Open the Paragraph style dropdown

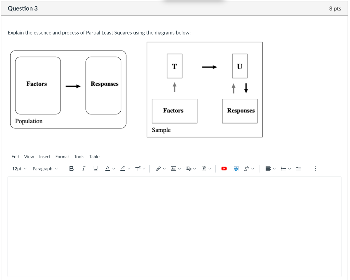click(x=45, y=168)
